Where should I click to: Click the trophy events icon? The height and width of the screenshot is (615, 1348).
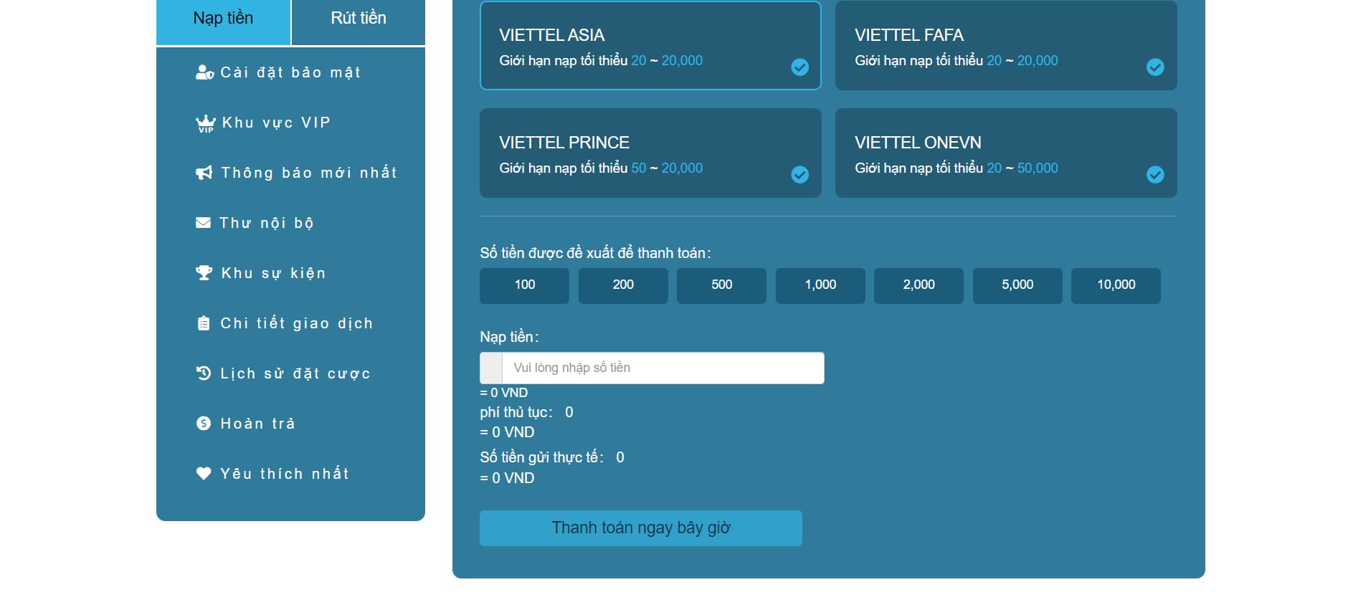click(204, 273)
